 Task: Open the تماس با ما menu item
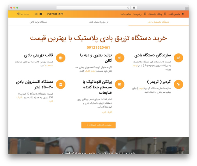coord(126,14)
